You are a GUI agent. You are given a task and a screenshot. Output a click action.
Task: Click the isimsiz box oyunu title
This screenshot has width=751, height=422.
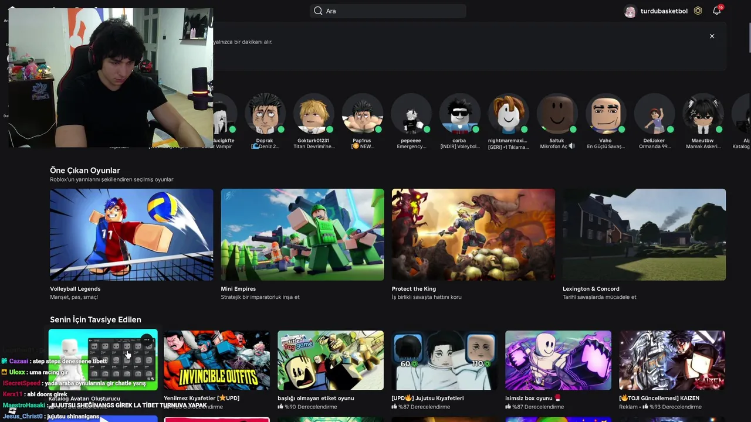[x=533, y=399]
